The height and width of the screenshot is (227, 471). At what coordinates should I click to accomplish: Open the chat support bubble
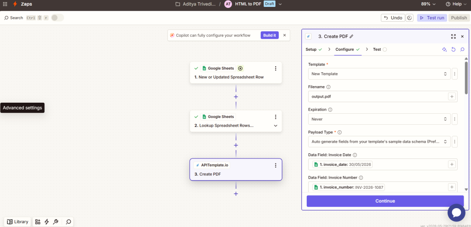(x=456, y=213)
